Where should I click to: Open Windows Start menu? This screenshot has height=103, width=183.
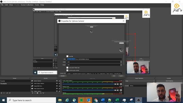coord(3,100)
